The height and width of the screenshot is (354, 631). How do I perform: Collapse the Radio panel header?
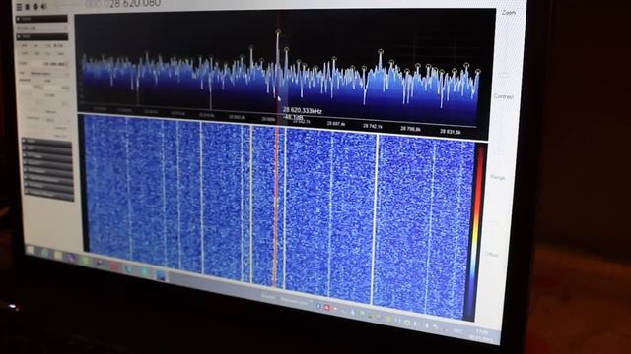click(41, 37)
